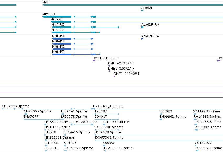Select the GH17445.3prime EST label
The width and height of the screenshot is (223, 152).
tap(15, 106)
